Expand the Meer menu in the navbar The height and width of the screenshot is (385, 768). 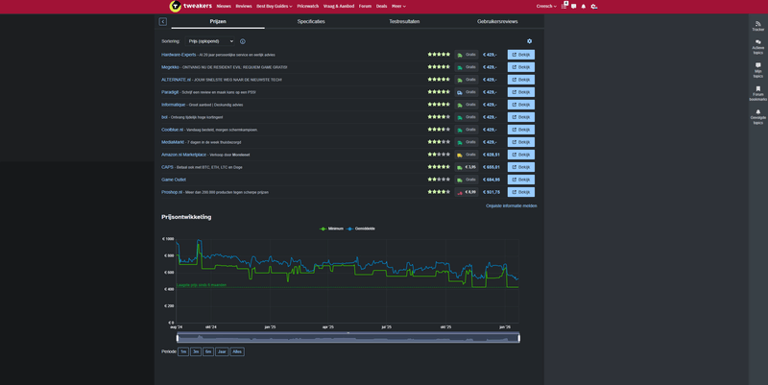(x=398, y=6)
